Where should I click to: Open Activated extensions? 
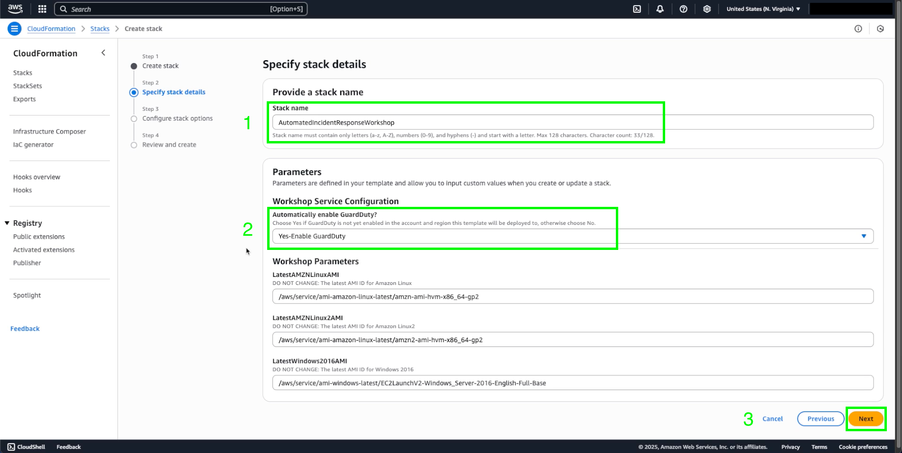[44, 250]
